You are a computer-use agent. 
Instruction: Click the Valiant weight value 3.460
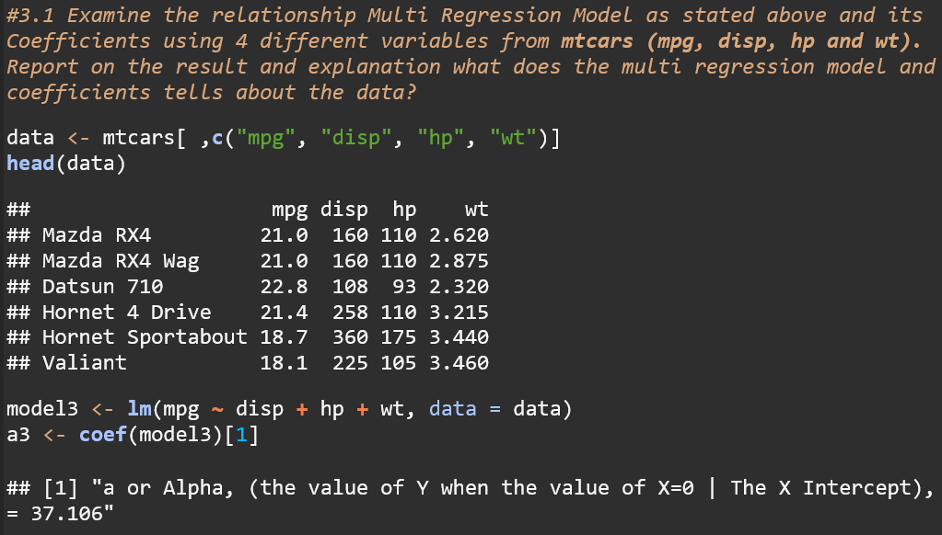[459, 362]
